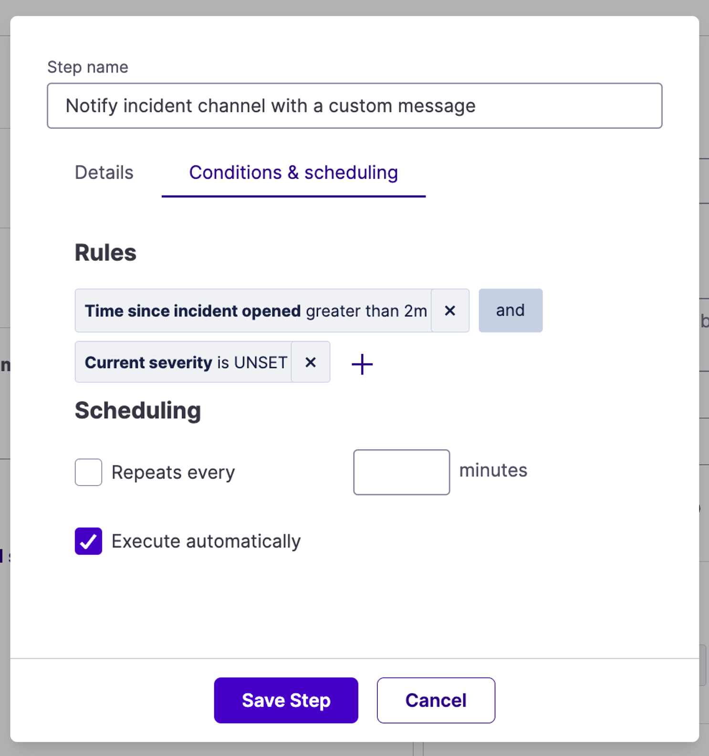Uncheck the Execute automatically checkbox
Screen dimensions: 709x756
88,541
